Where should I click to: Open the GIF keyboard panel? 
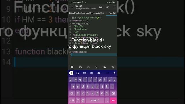(84, 73)
